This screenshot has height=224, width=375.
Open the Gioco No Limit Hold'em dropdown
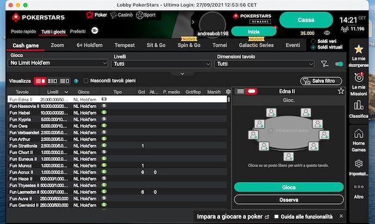tap(58, 63)
